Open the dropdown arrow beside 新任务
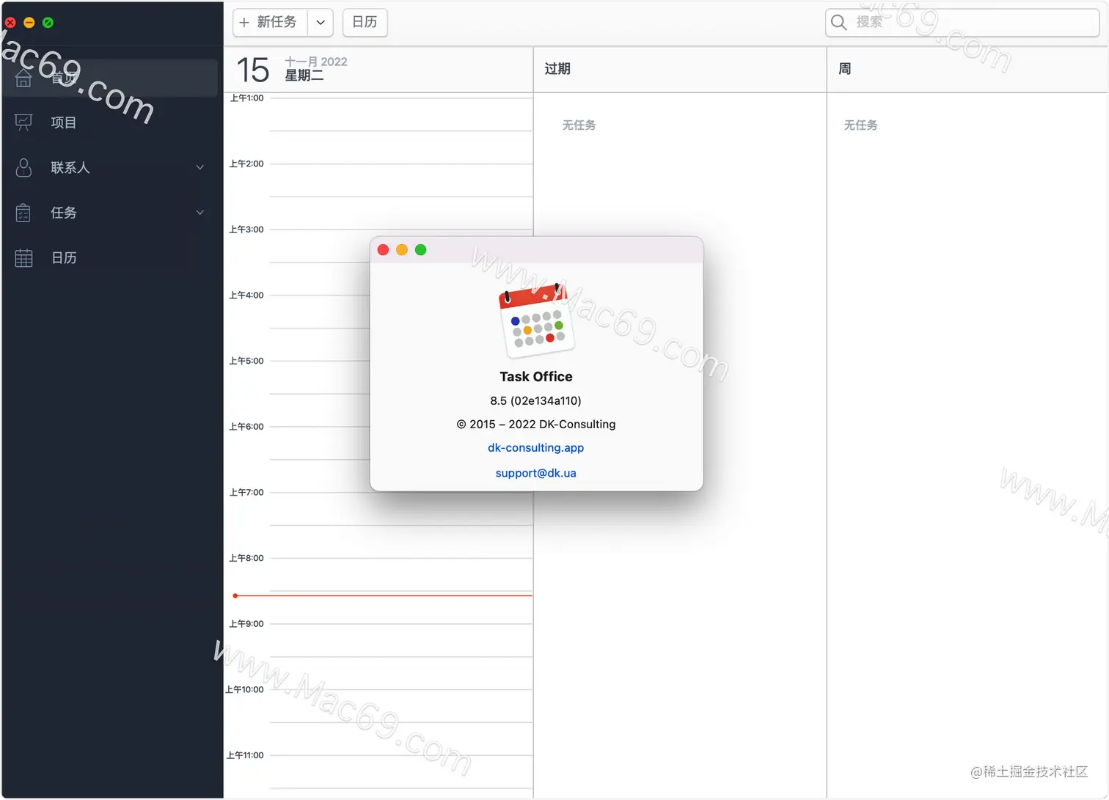The image size is (1109, 800). coord(321,23)
